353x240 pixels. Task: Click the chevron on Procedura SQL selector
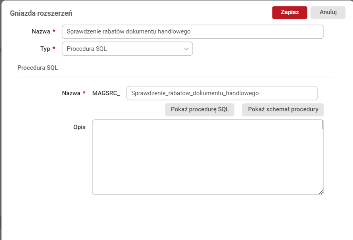187,48
